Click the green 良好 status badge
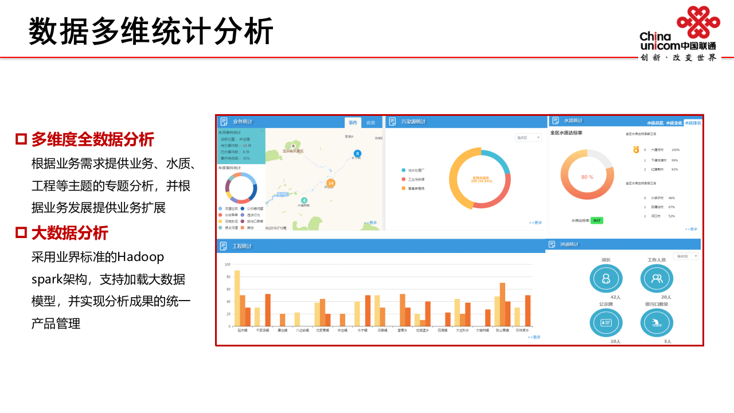 tap(598, 220)
